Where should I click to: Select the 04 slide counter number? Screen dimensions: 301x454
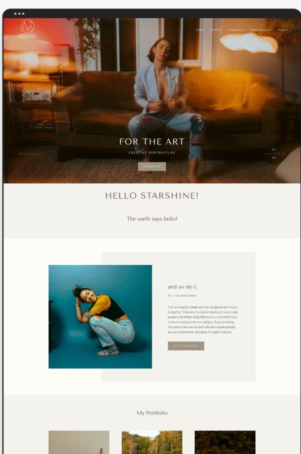(x=274, y=158)
